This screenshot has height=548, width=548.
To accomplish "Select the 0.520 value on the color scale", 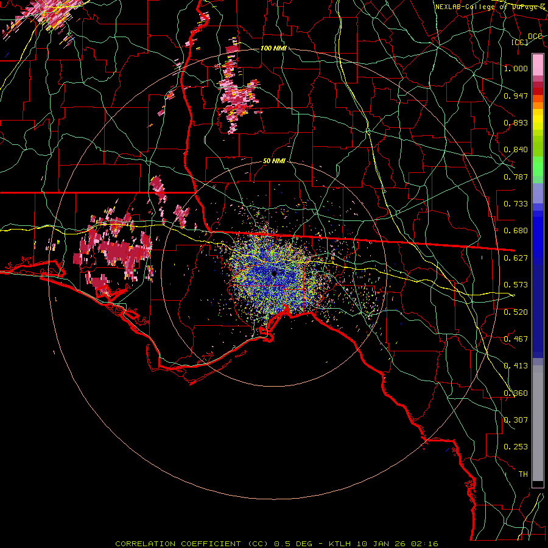I will click(516, 312).
